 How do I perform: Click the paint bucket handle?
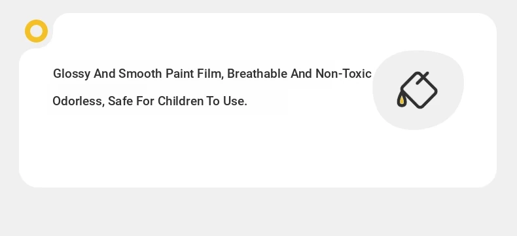(x=422, y=78)
